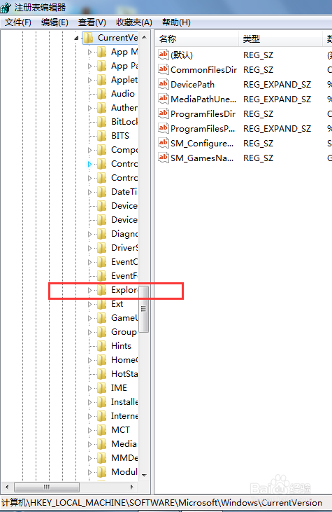Select the DevicePath value name

(x=192, y=84)
